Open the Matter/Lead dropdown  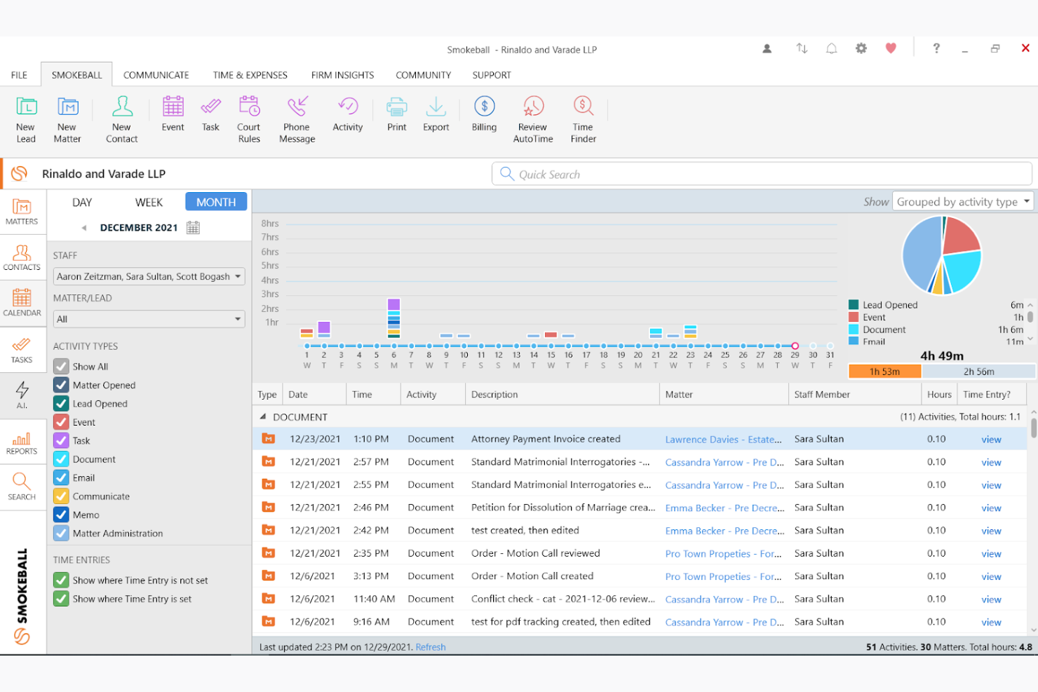pyautogui.click(x=149, y=319)
